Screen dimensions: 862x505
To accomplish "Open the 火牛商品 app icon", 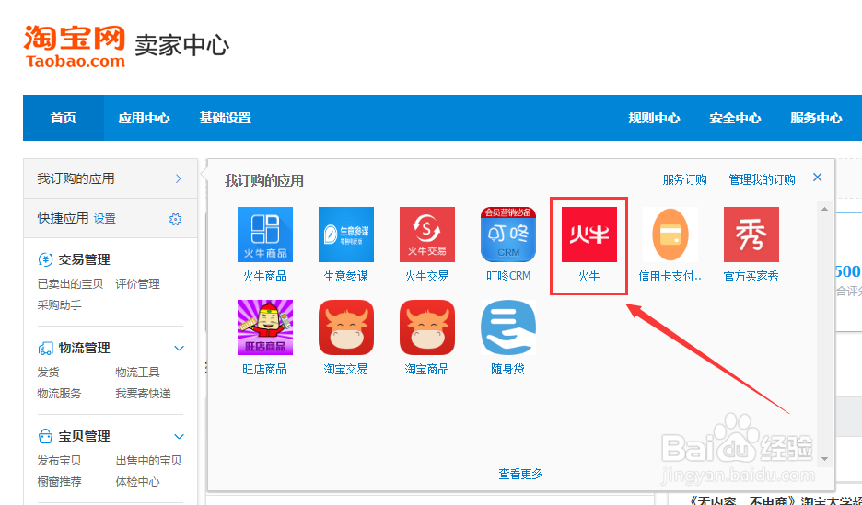I will click(x=265, y=235).
